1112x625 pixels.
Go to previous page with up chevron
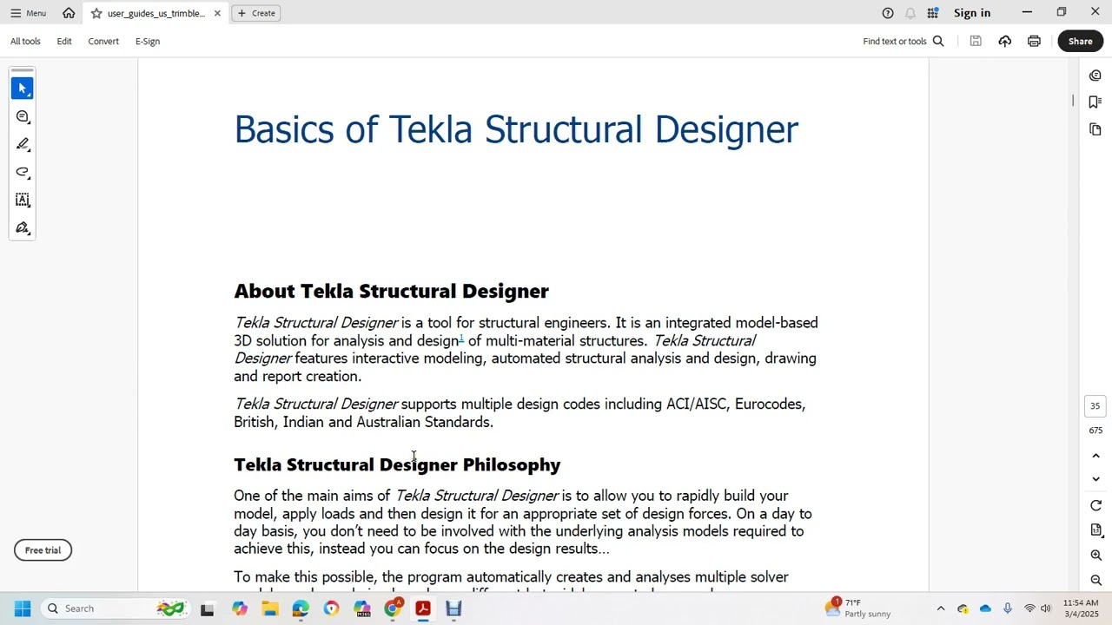point(1095,456)
